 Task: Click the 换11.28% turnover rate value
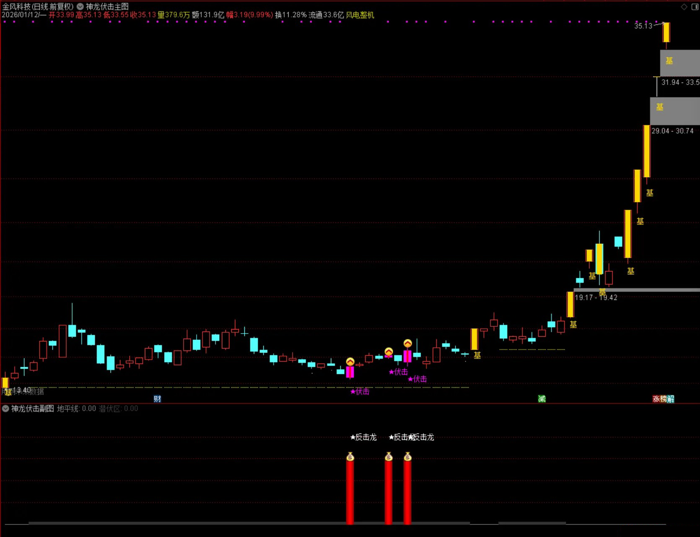tap(291, 15)
